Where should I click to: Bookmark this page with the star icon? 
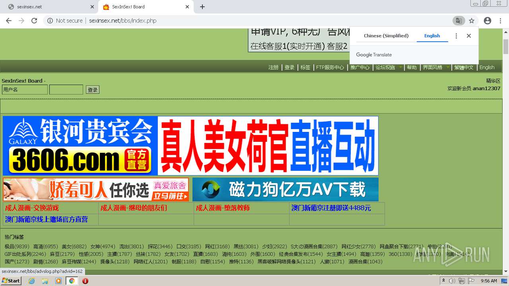click(x=472, y=21)
